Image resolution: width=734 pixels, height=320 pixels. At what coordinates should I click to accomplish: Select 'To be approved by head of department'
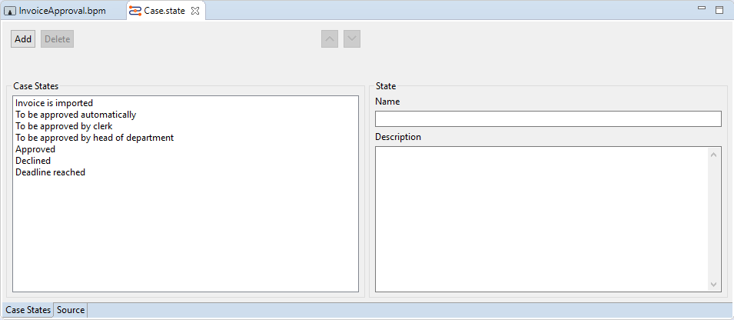(94, 138)
